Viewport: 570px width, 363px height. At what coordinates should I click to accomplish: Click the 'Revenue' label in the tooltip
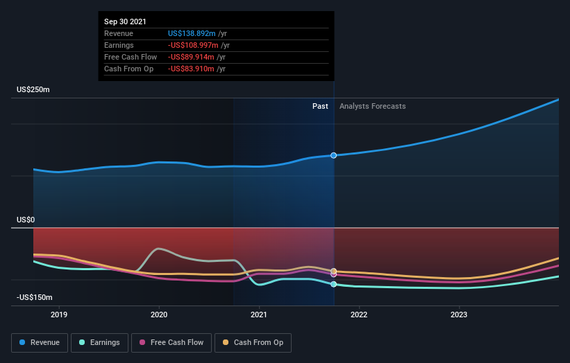(119, 33)
